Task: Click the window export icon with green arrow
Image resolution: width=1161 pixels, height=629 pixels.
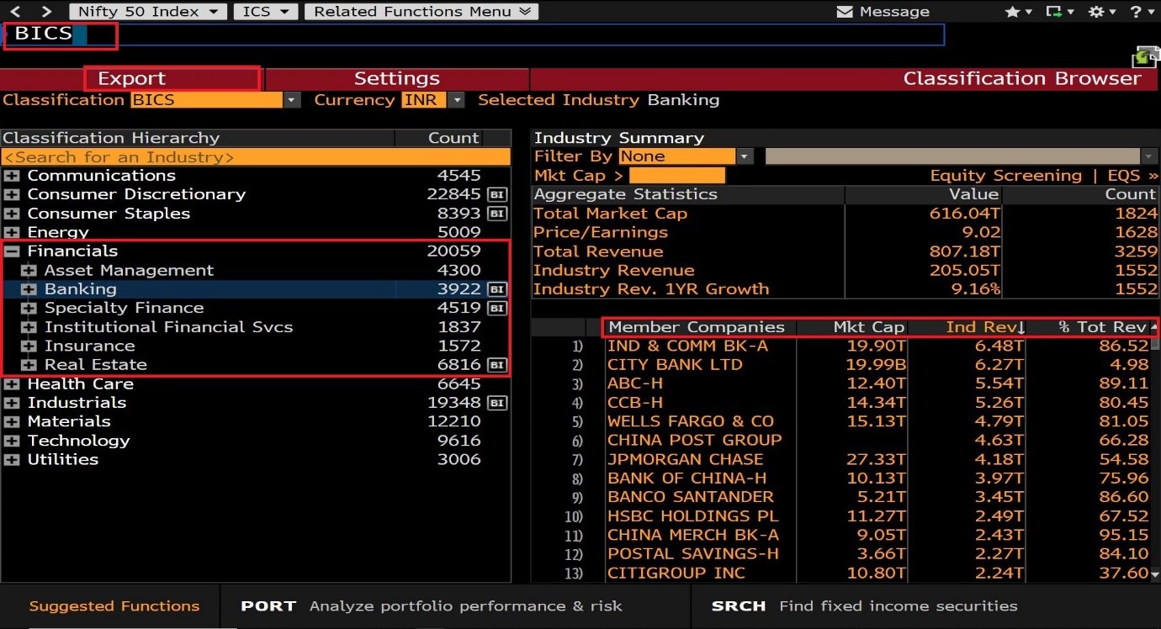Action: tap(1053, 12)
